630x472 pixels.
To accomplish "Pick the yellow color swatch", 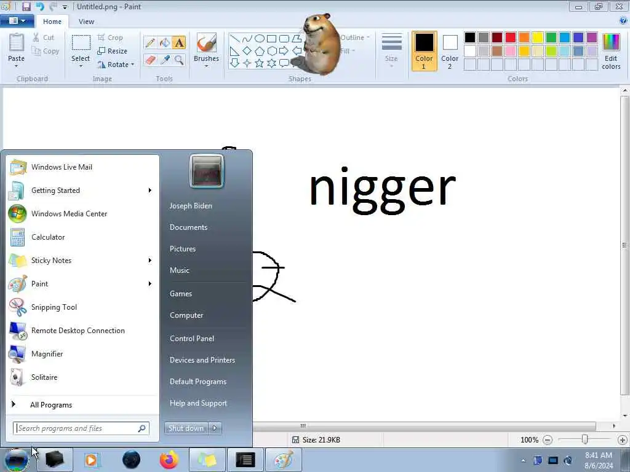I will point(538,37).
